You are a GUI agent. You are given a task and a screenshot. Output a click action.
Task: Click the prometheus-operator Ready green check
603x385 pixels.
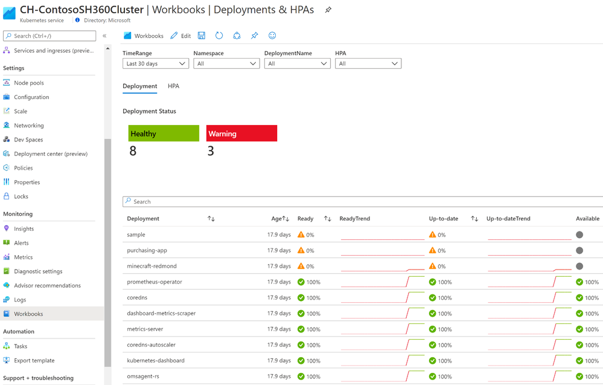pos(301,282)
